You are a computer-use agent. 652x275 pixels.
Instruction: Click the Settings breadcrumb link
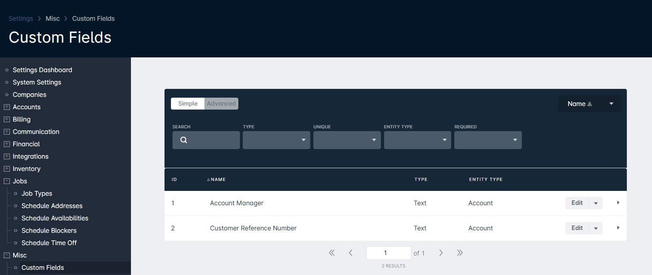coord(21,18)
